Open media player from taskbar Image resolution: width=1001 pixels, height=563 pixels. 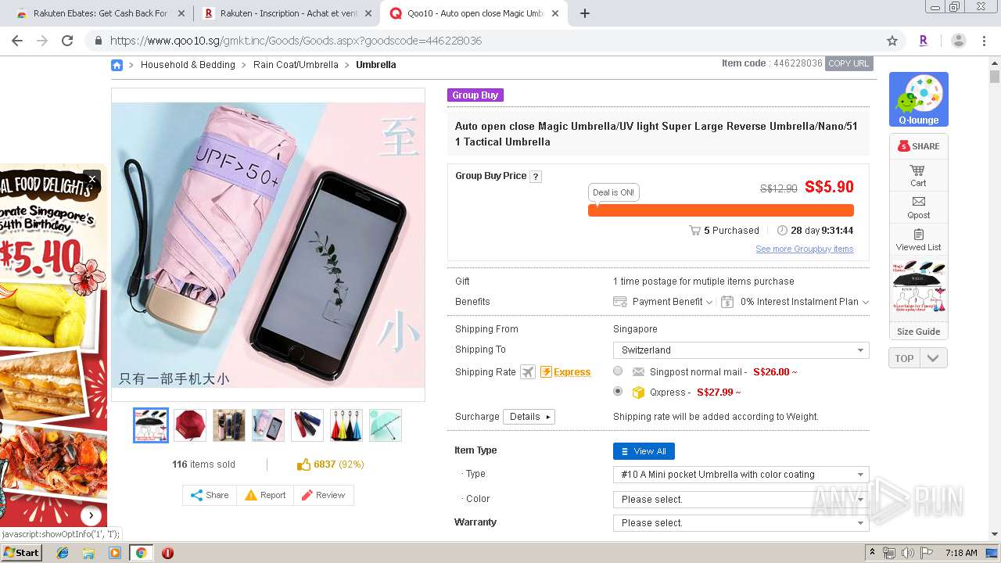(x=115, y=553)
